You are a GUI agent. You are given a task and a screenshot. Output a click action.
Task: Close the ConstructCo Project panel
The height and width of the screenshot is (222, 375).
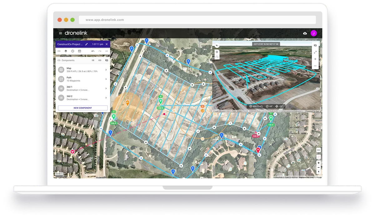click(107, 44)
